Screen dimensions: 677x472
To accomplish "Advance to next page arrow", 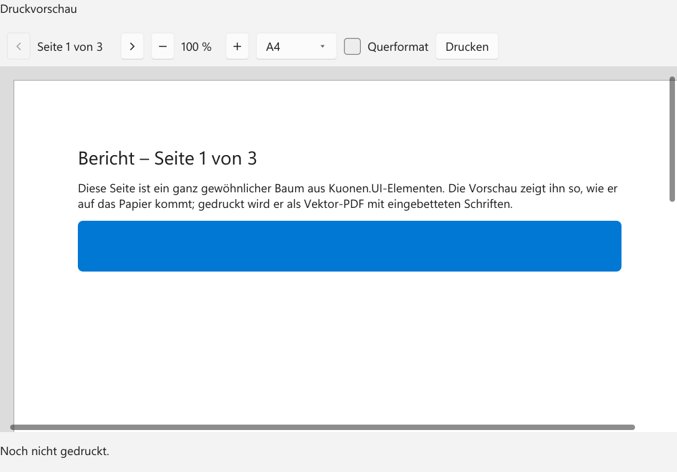I will pyautogui.click(x=132, y=46).
